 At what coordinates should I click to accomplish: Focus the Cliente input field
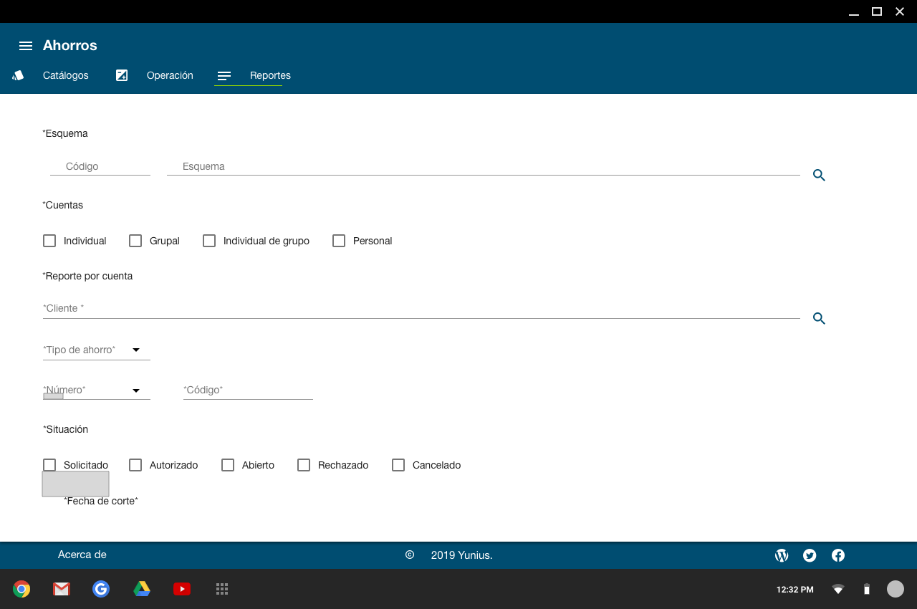point(421,308)
